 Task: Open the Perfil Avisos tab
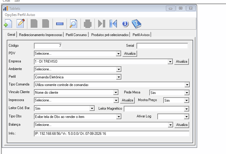(141, 35)
